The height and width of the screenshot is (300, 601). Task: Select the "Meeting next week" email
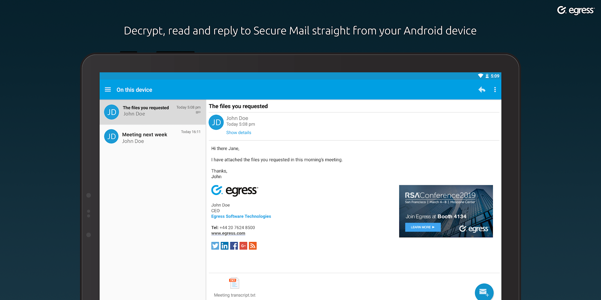[153, 137]
